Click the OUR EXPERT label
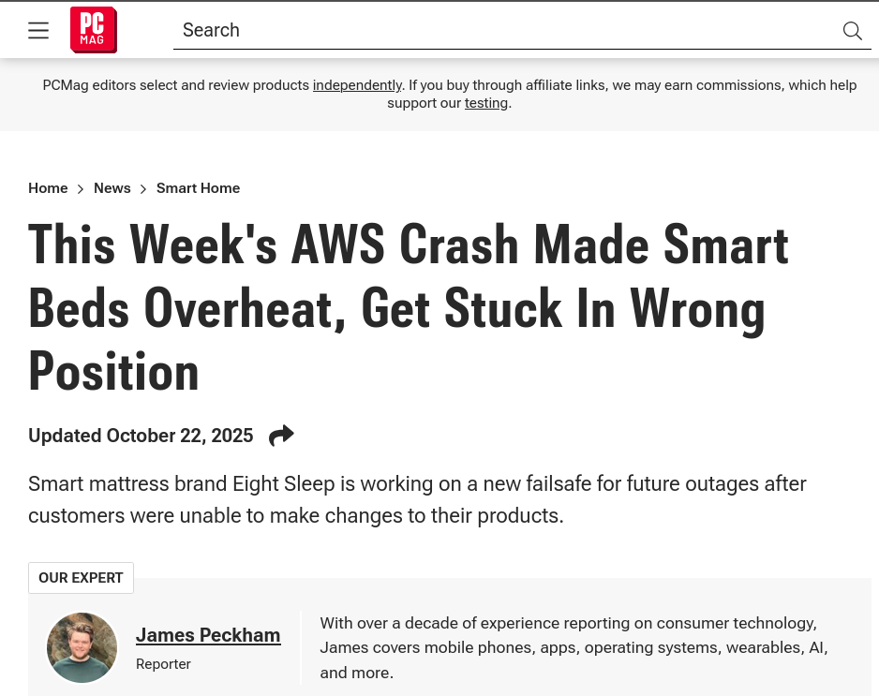Screen dimensions: 879x696 click(x=81, y=578)
